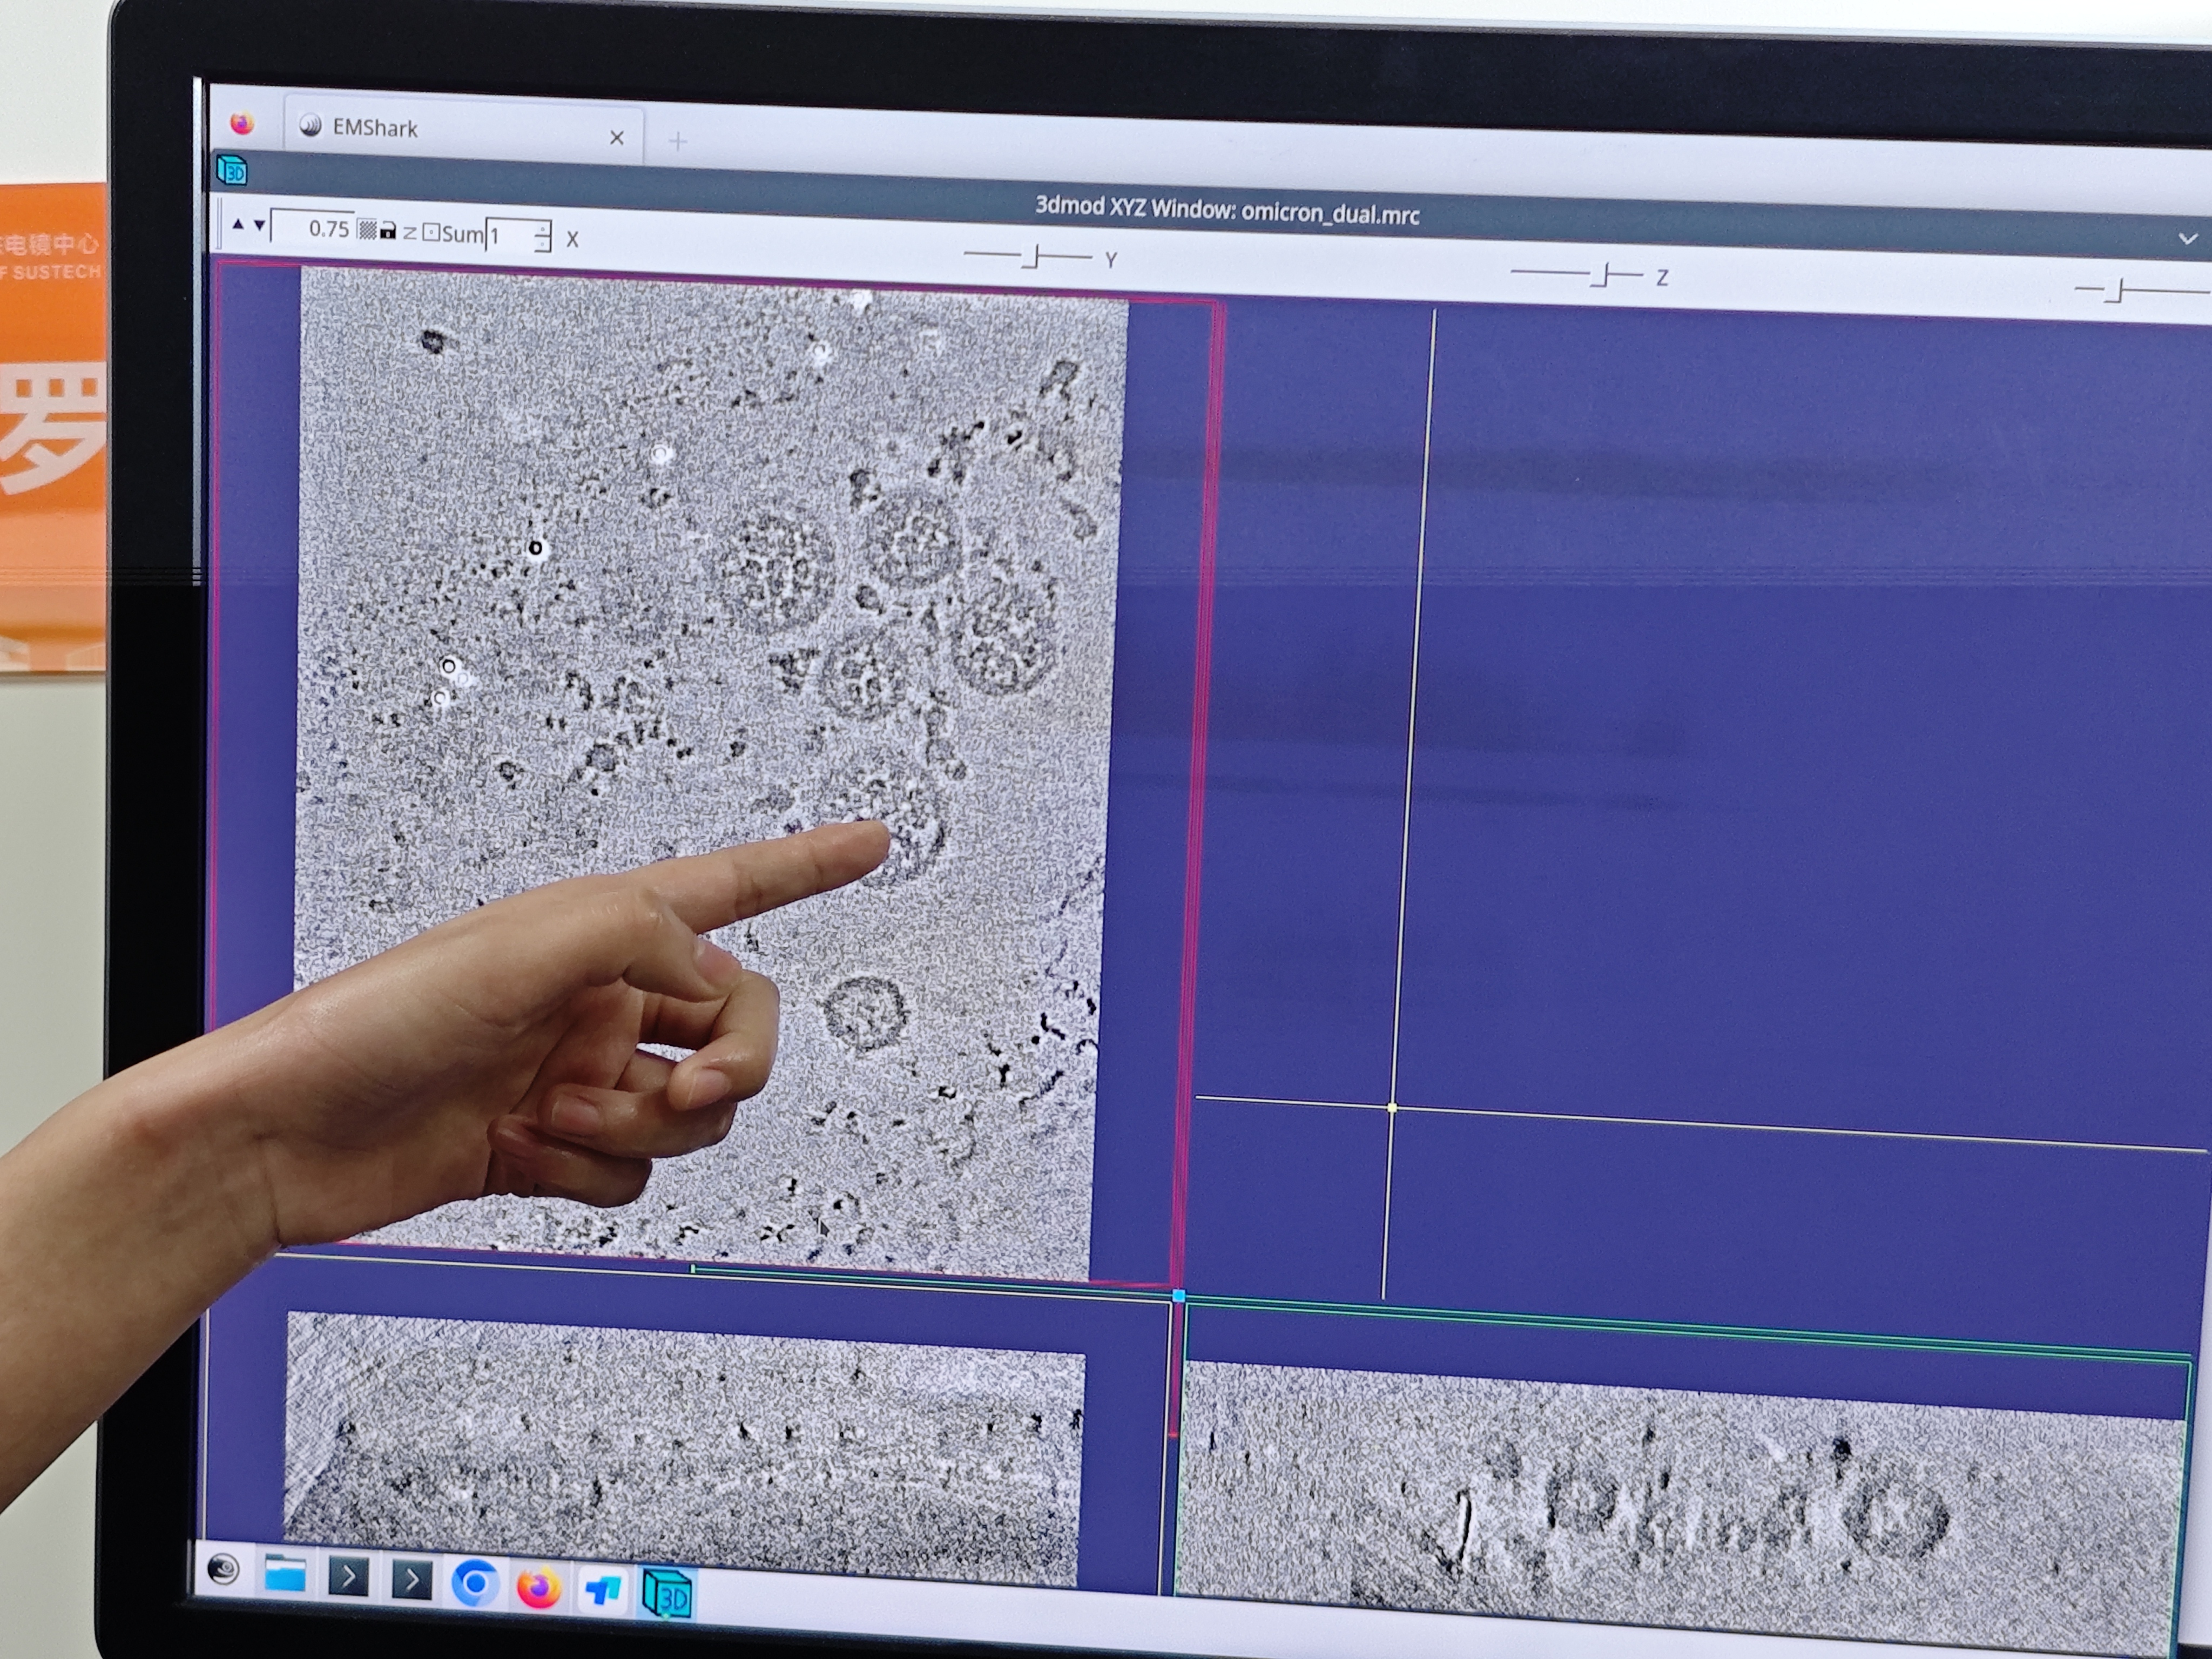Toggle the lock icon next to zoom

point(388,232)
